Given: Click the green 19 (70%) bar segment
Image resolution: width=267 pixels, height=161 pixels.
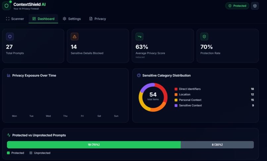Looking at the screenshot, I should pos(94,145).
